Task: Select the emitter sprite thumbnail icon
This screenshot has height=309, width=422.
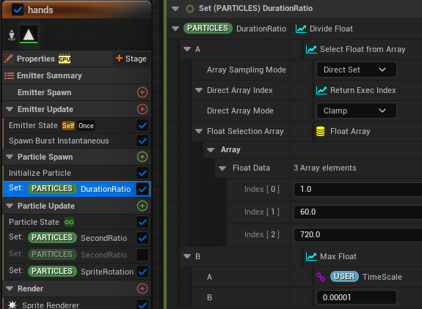Action: tap(29, 35)
